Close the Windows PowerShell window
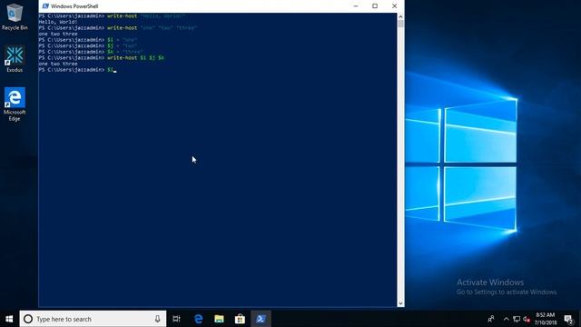 click(x=394, y=6)
